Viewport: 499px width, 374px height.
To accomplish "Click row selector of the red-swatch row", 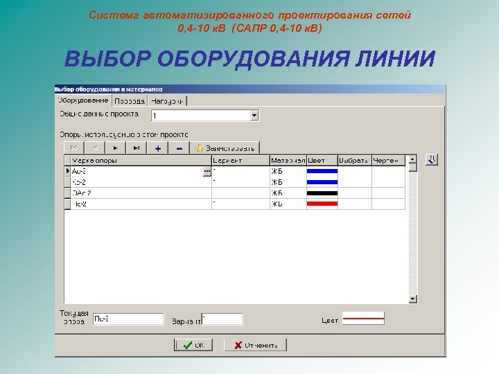I will click(x=67, y=204).
